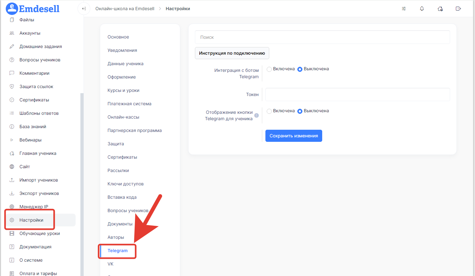Click the logout icon in header

coord(458,9)
